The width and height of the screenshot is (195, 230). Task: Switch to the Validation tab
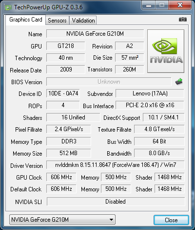(83, 21)
